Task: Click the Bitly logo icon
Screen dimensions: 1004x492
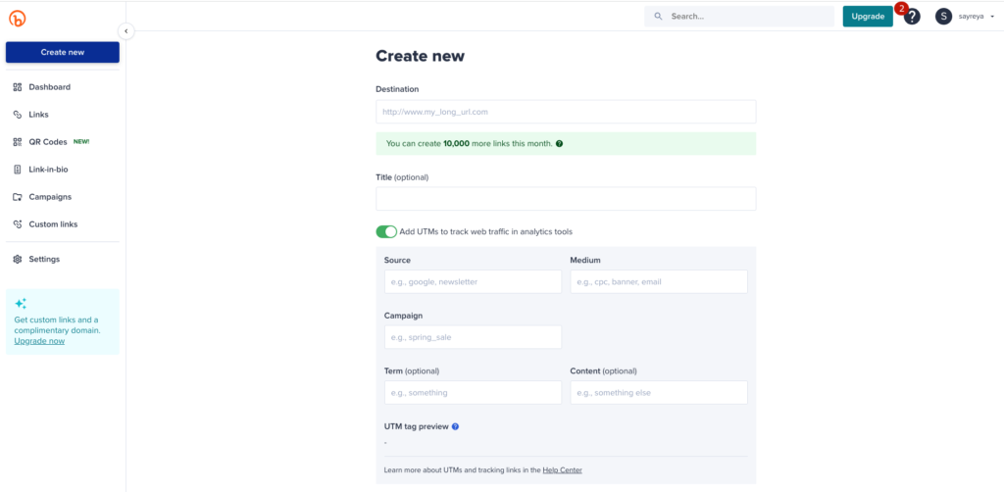Action: tap(17, 17)
